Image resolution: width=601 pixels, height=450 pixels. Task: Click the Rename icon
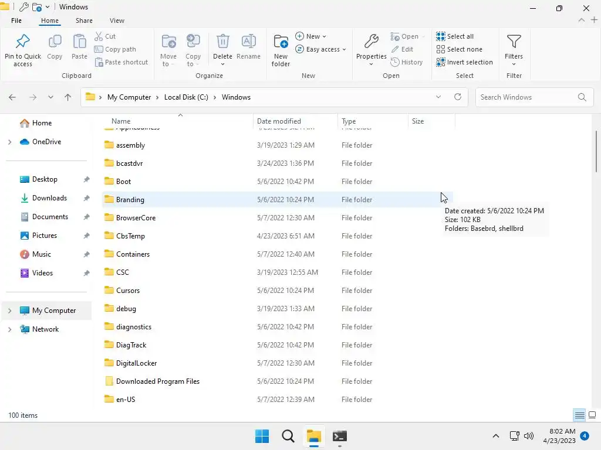248,42
